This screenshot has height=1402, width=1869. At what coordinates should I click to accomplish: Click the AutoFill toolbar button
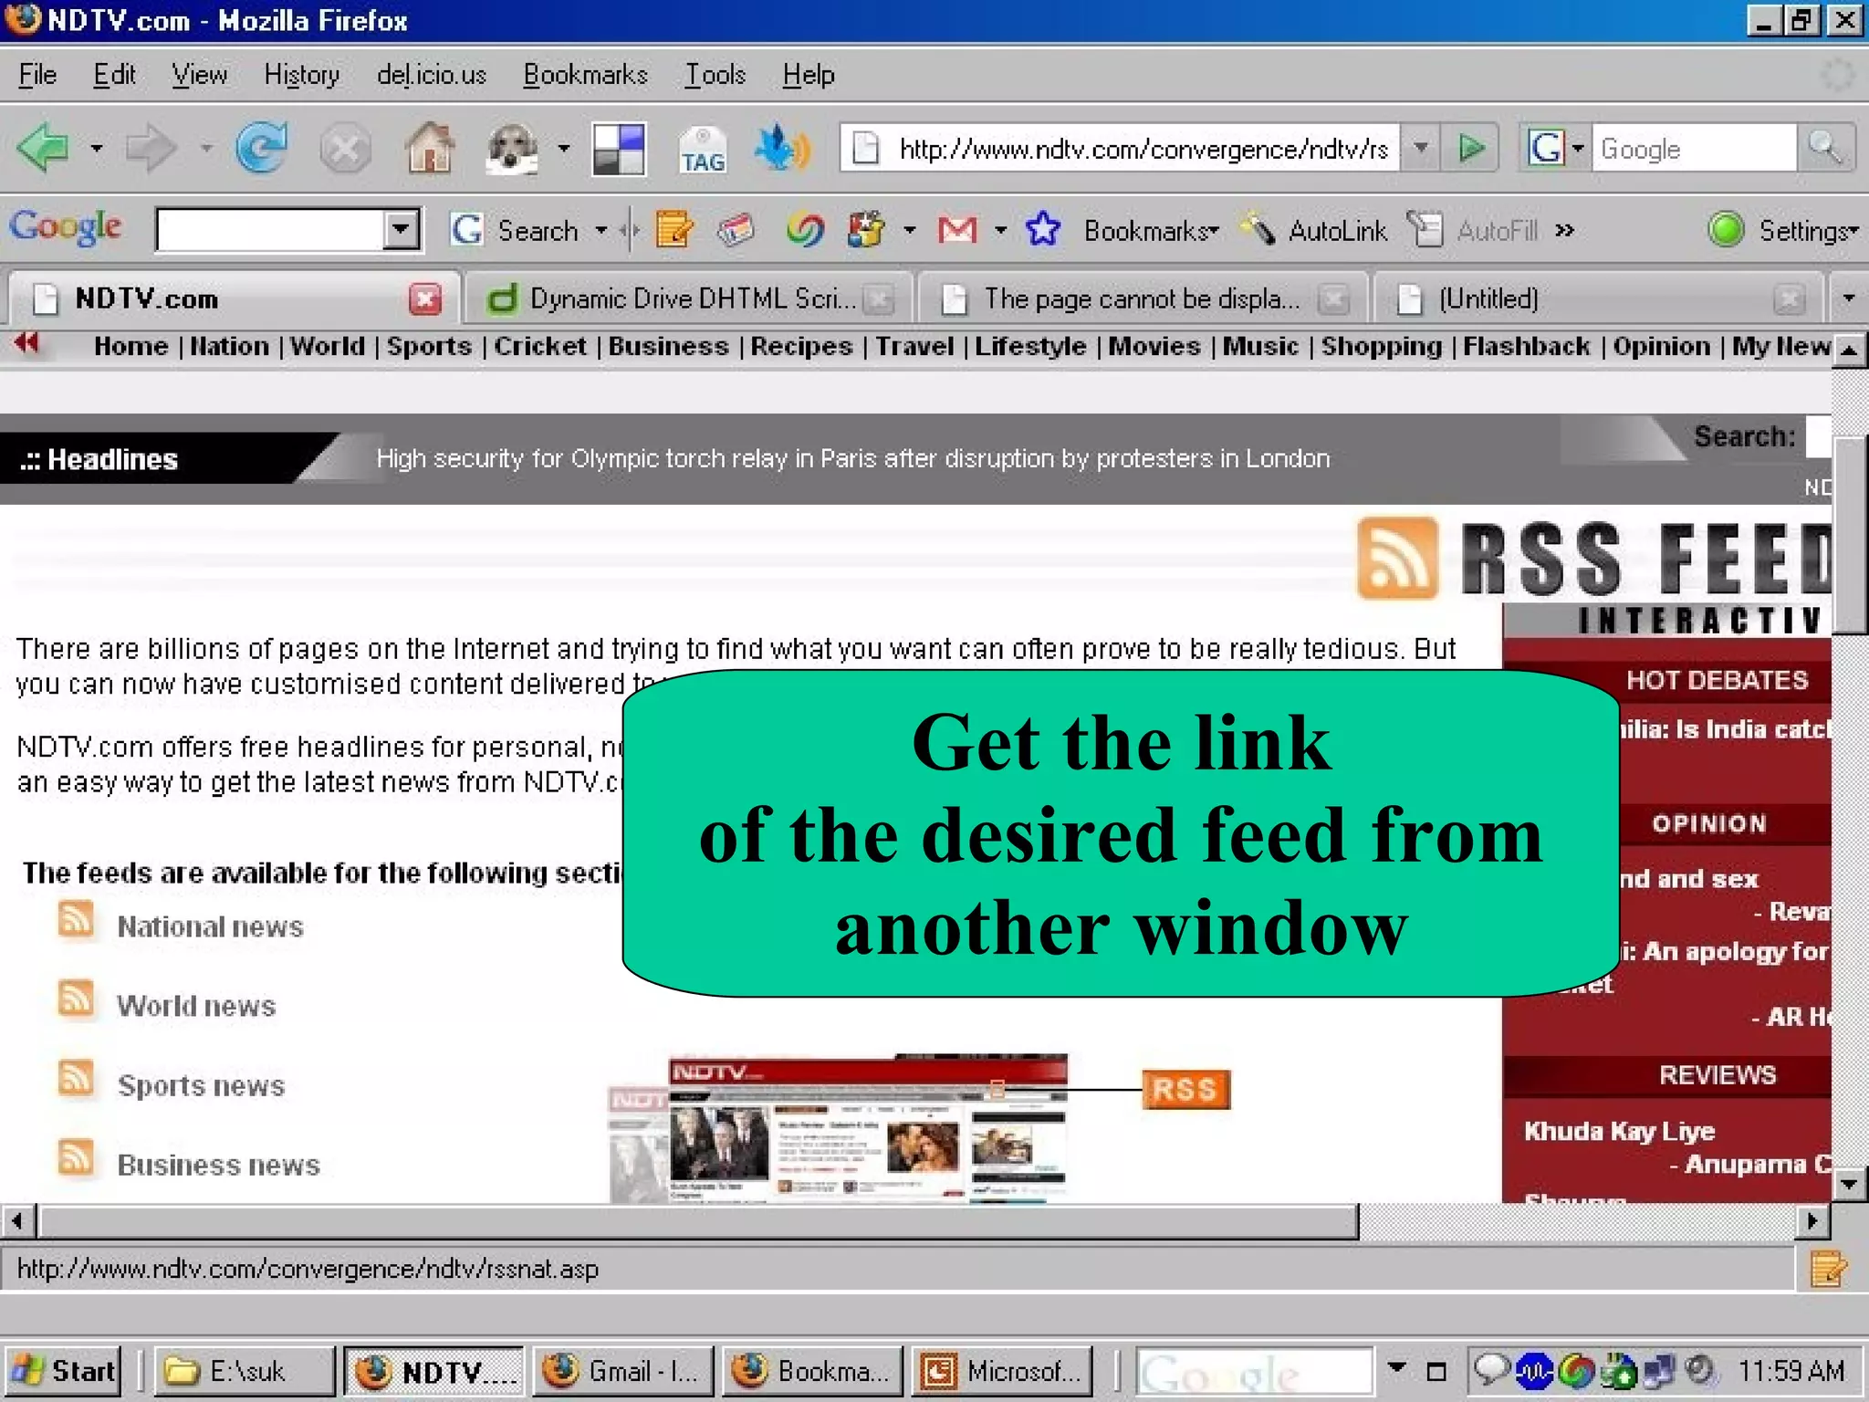[1473, 230]
